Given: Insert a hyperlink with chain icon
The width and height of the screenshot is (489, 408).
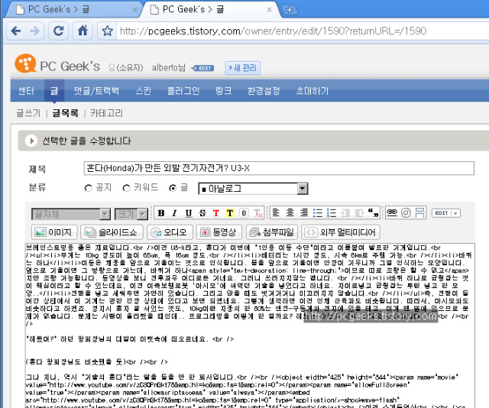Looking at the screenshot, I should [392, 212].
